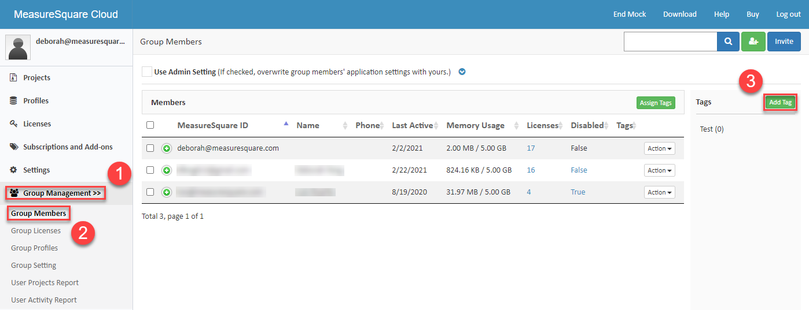Screen dimensions: 809x310
Task: Open licenses count 17 link
Action: (531, 148)
